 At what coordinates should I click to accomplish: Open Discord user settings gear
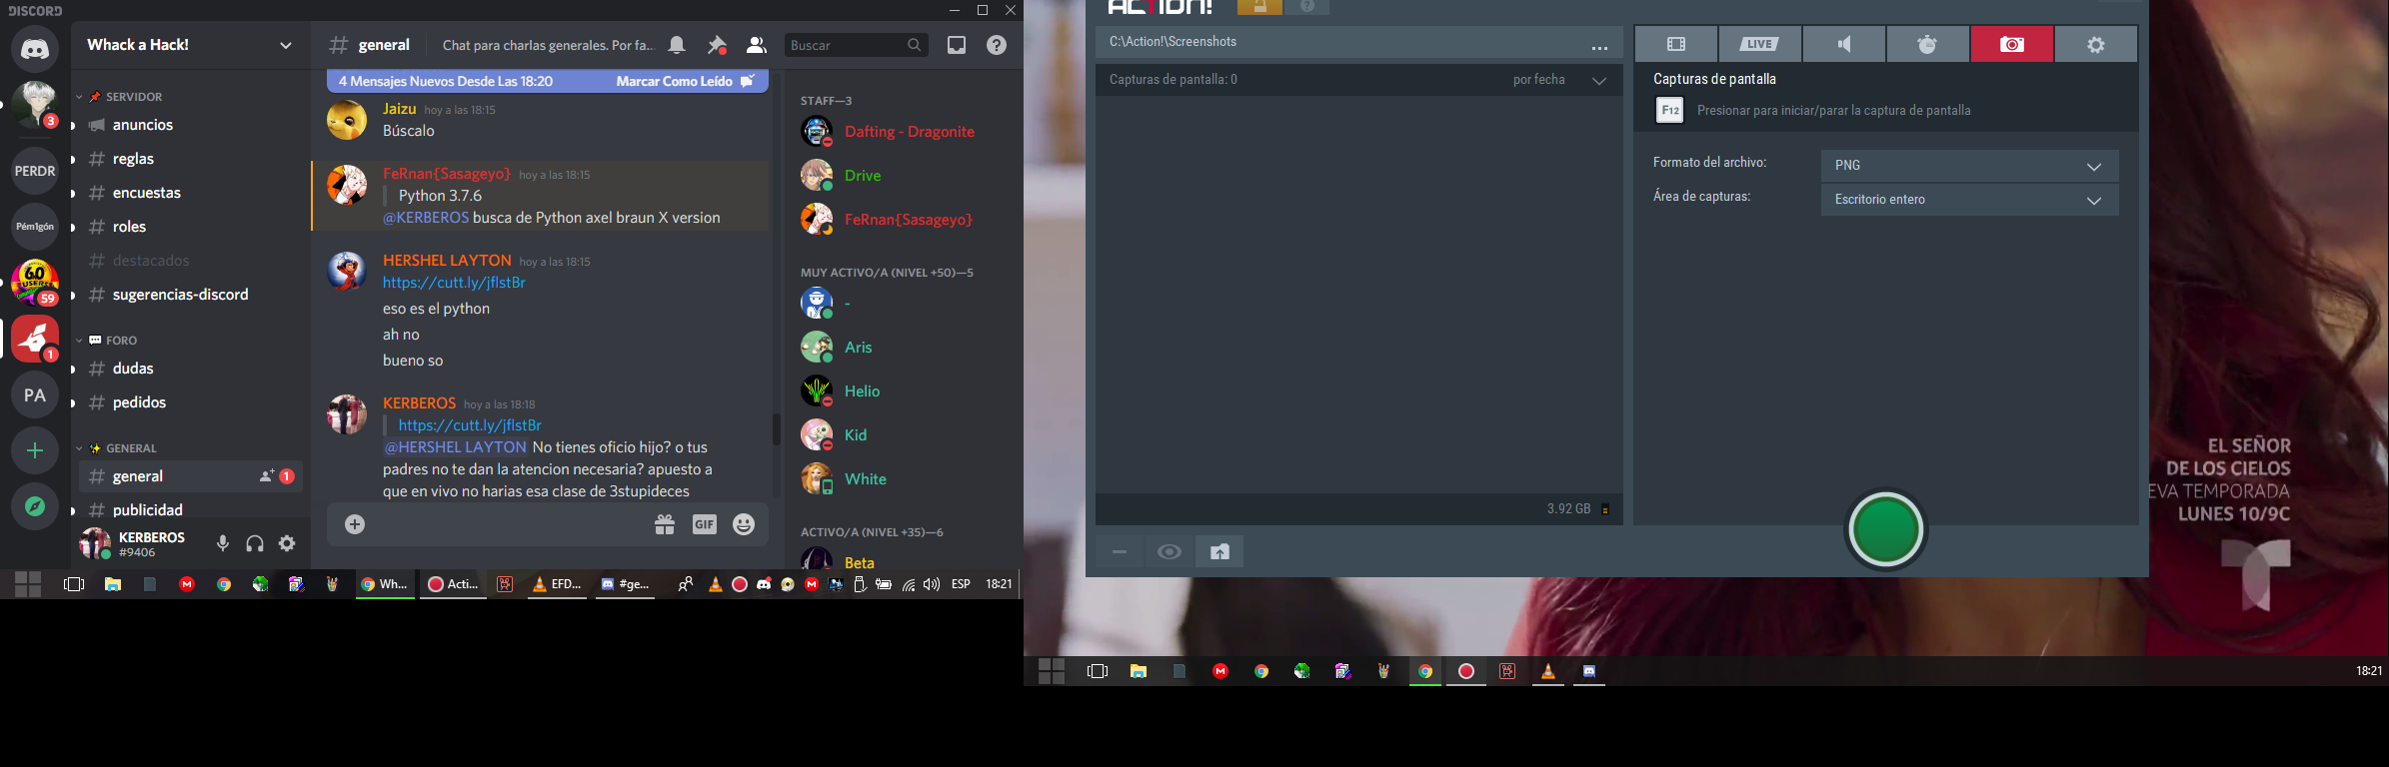coord(287,543)
